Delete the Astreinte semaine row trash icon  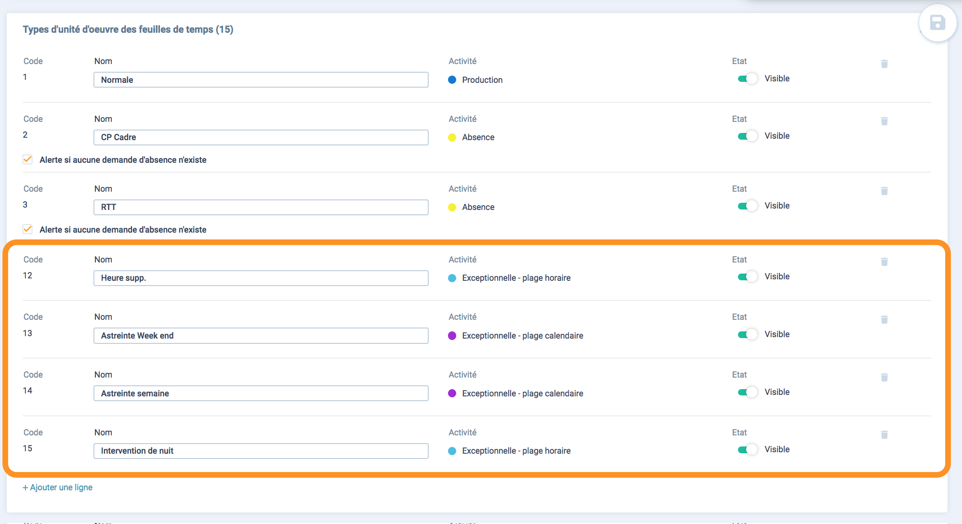tap(884, 377)
